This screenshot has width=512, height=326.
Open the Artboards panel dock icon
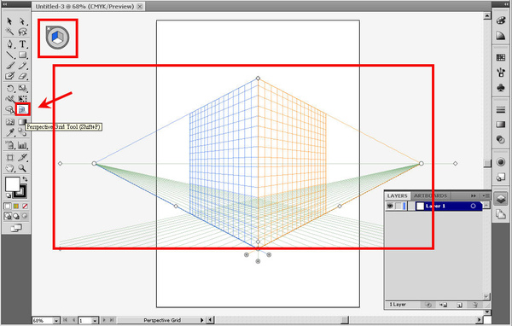501,214
